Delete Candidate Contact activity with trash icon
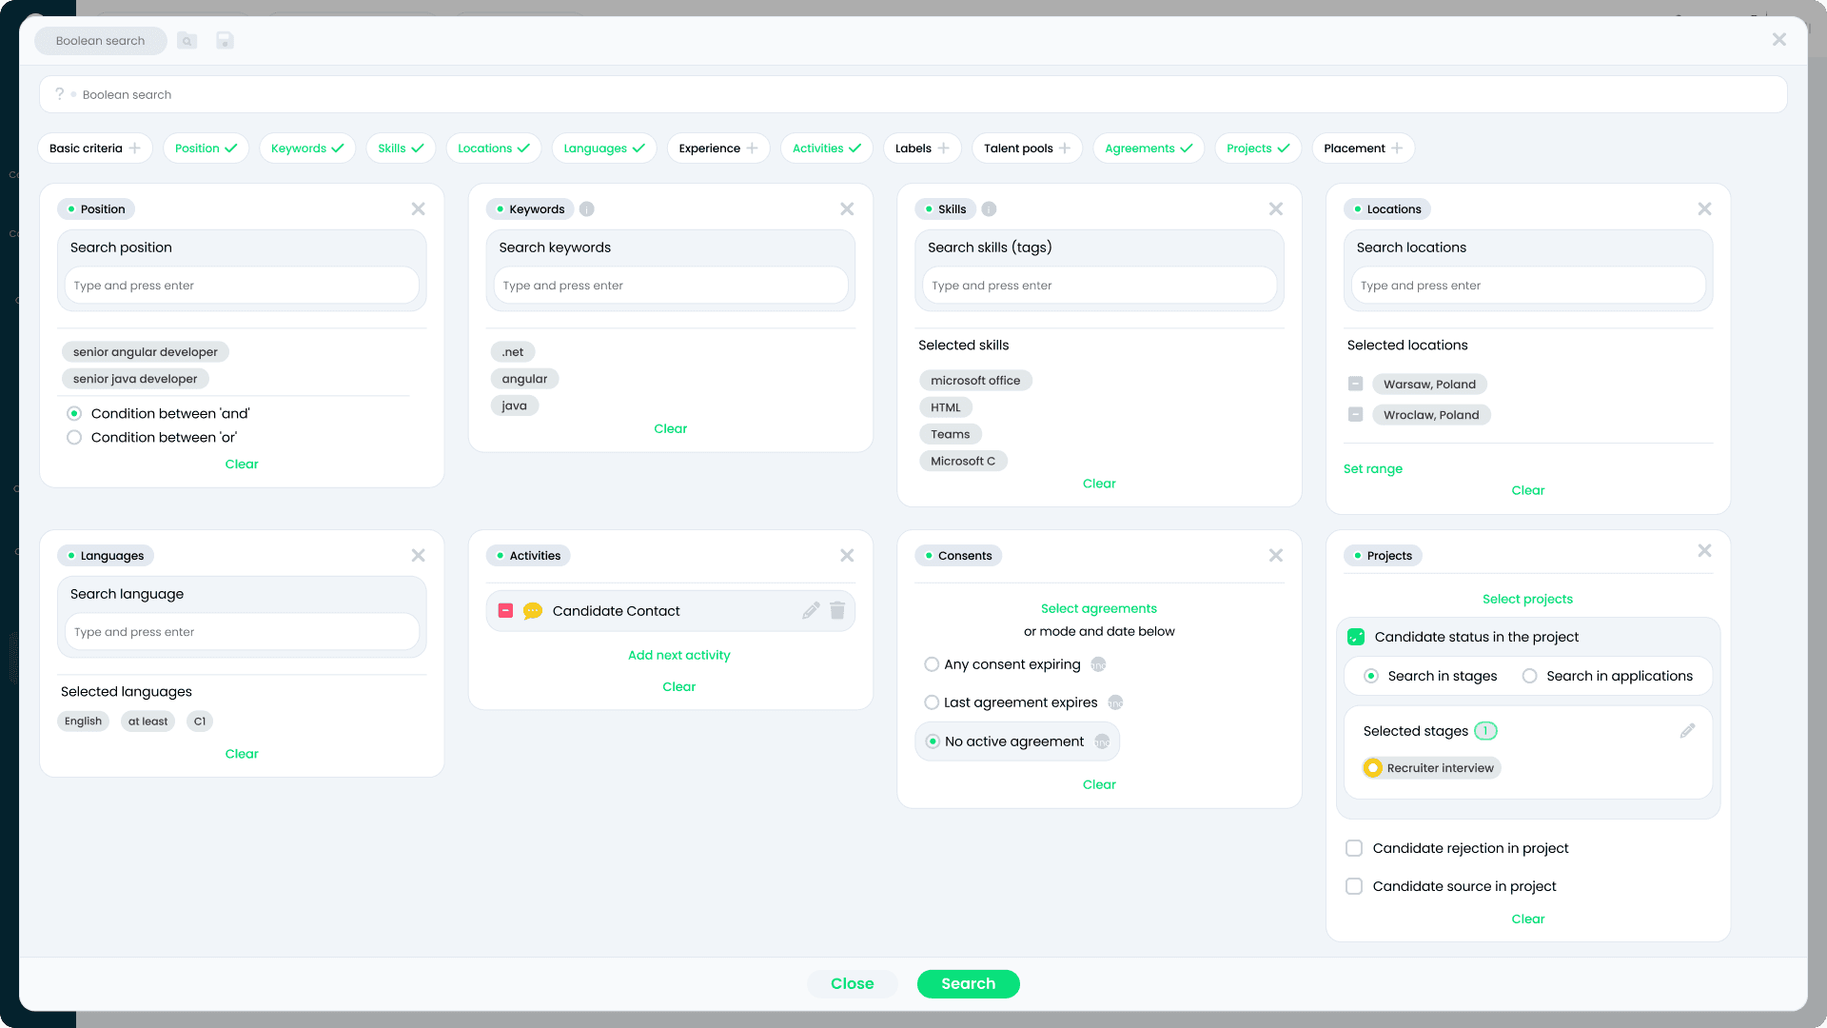Viewport: 1827px width, 1028px height. point(837,610)
